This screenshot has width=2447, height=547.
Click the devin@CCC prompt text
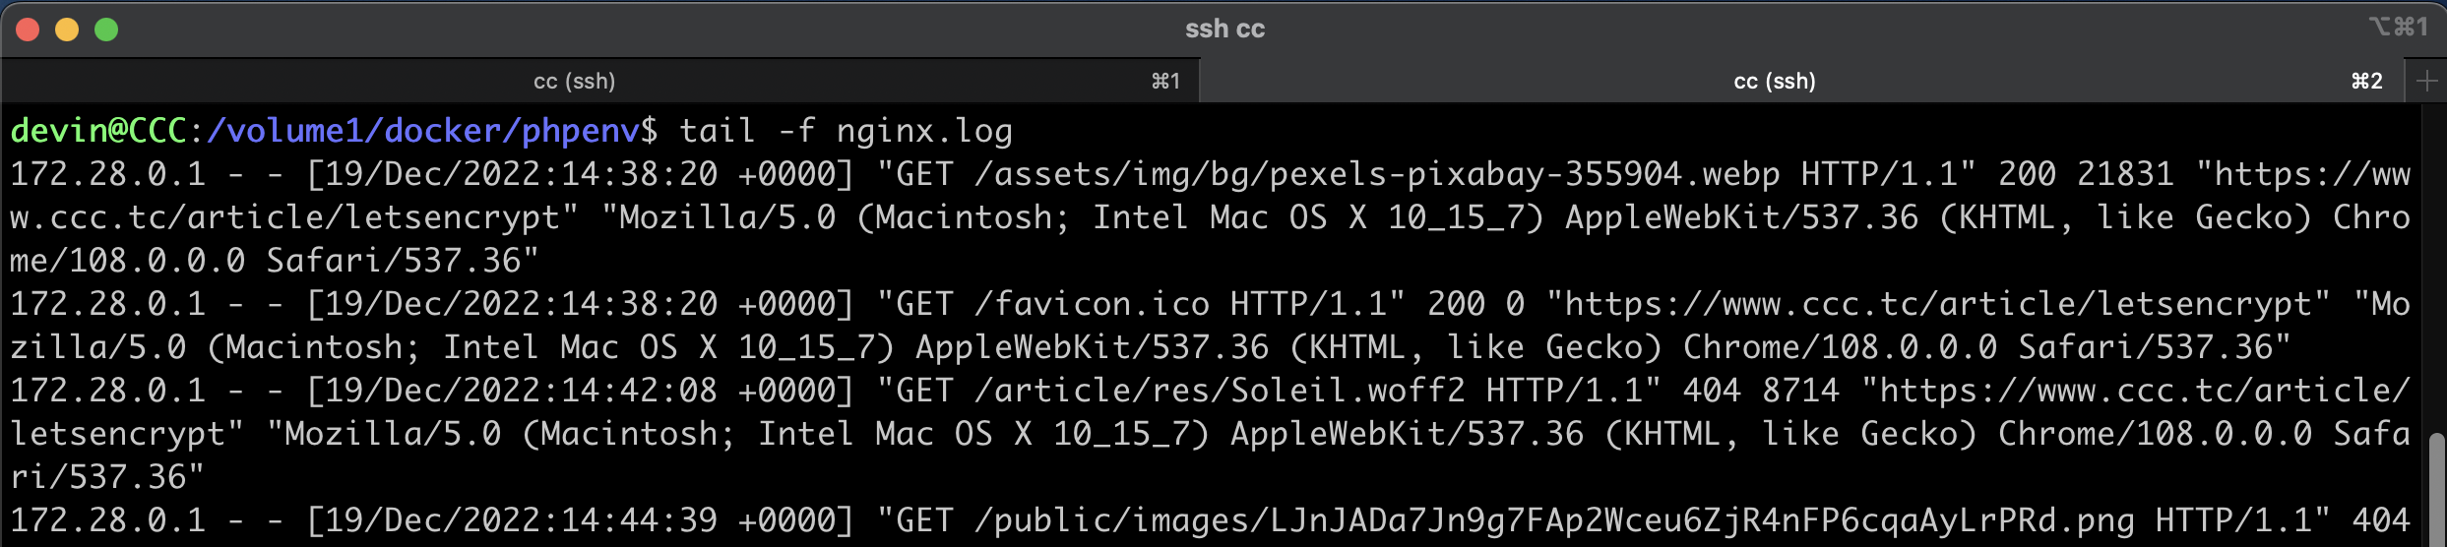98,131
